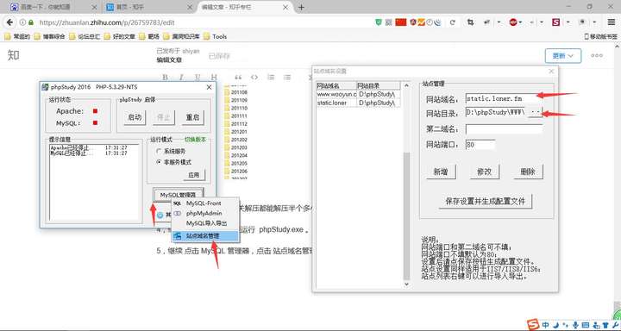Click Sogou input icon in system tray

(534, 324)
